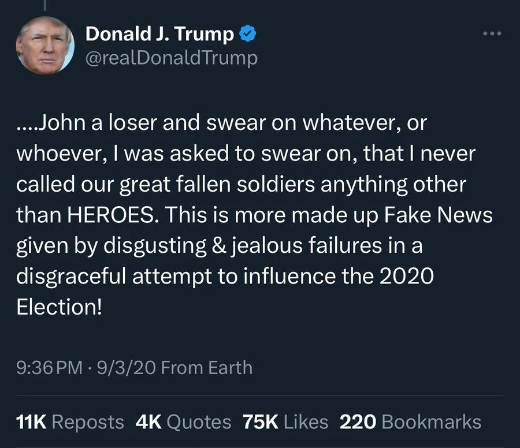Open the Bookmarks label

(431, 421)
